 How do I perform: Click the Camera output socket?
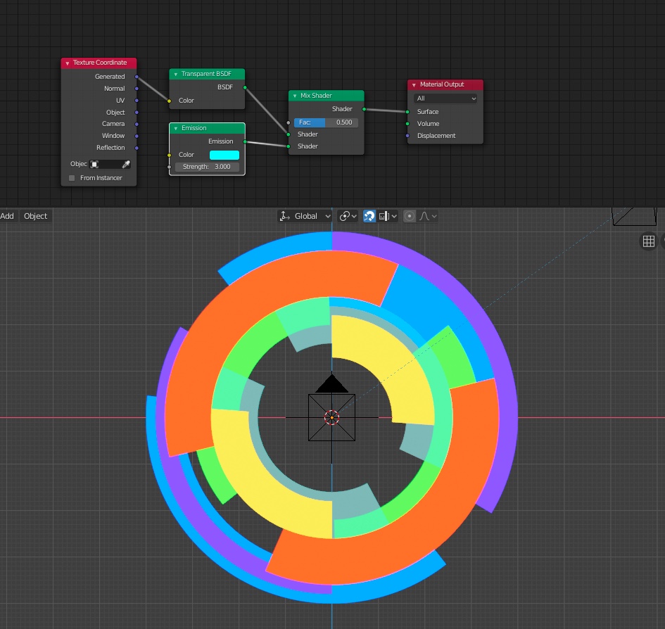(137, 125)
